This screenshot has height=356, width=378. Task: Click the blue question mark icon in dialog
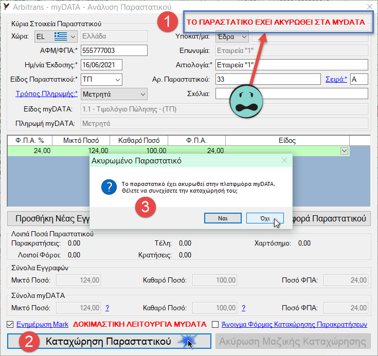click(x=109, y=187)
